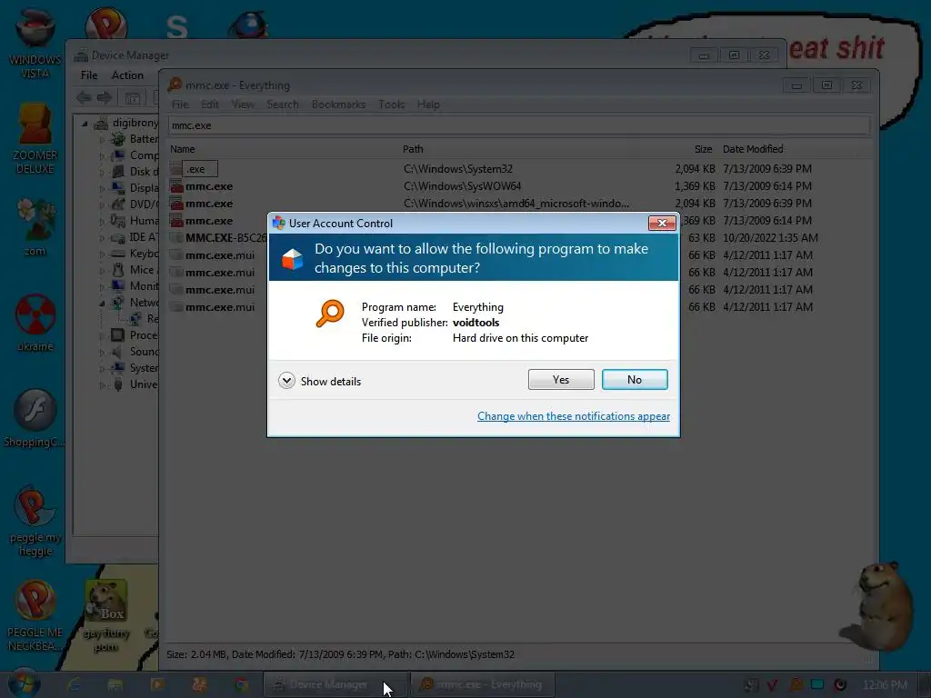Image resolution: width=931 pixels, height=698 pixels.
Task: Open ShoppingC Flash desktop icon
Action: [35, 418]
